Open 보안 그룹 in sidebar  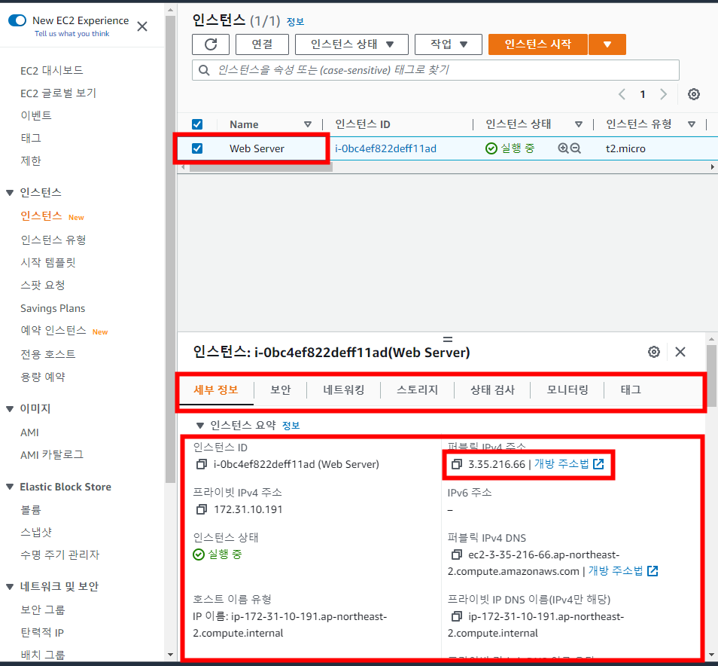[43, 609]
